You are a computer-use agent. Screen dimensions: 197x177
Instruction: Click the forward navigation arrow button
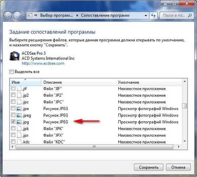17,15
